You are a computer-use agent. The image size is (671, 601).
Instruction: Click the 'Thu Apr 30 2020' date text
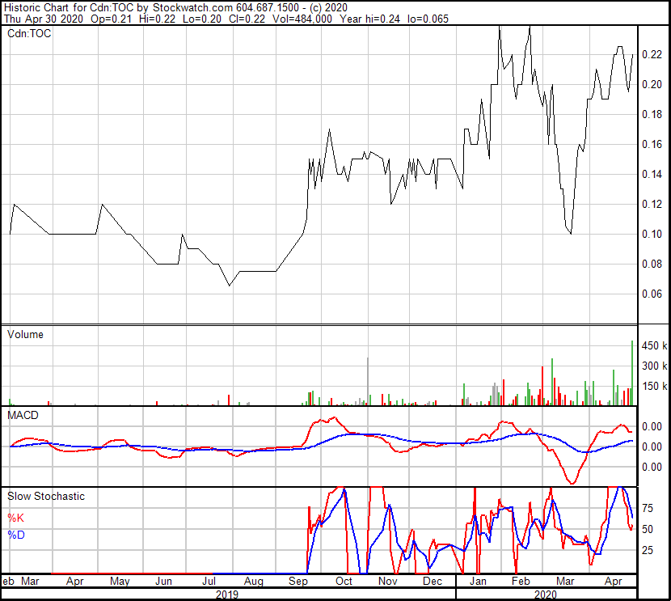pos(44,19)
